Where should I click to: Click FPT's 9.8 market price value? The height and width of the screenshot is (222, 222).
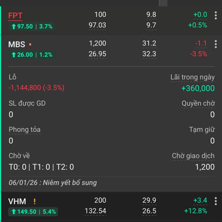coord(151,15)
